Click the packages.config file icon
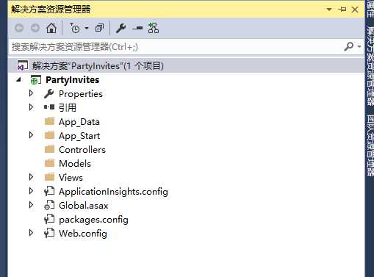This screenshot has width=374, height=277. pos(49,219)
